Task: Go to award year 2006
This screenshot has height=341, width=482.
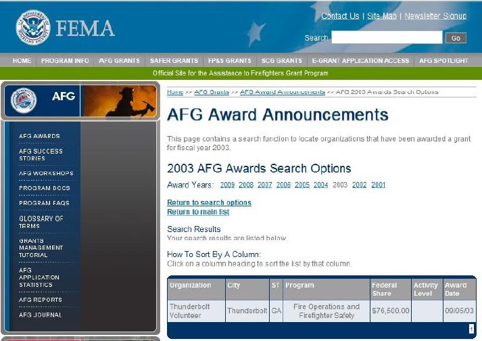Action: coord(283,185)
